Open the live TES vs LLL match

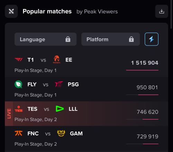click(86, 114)
